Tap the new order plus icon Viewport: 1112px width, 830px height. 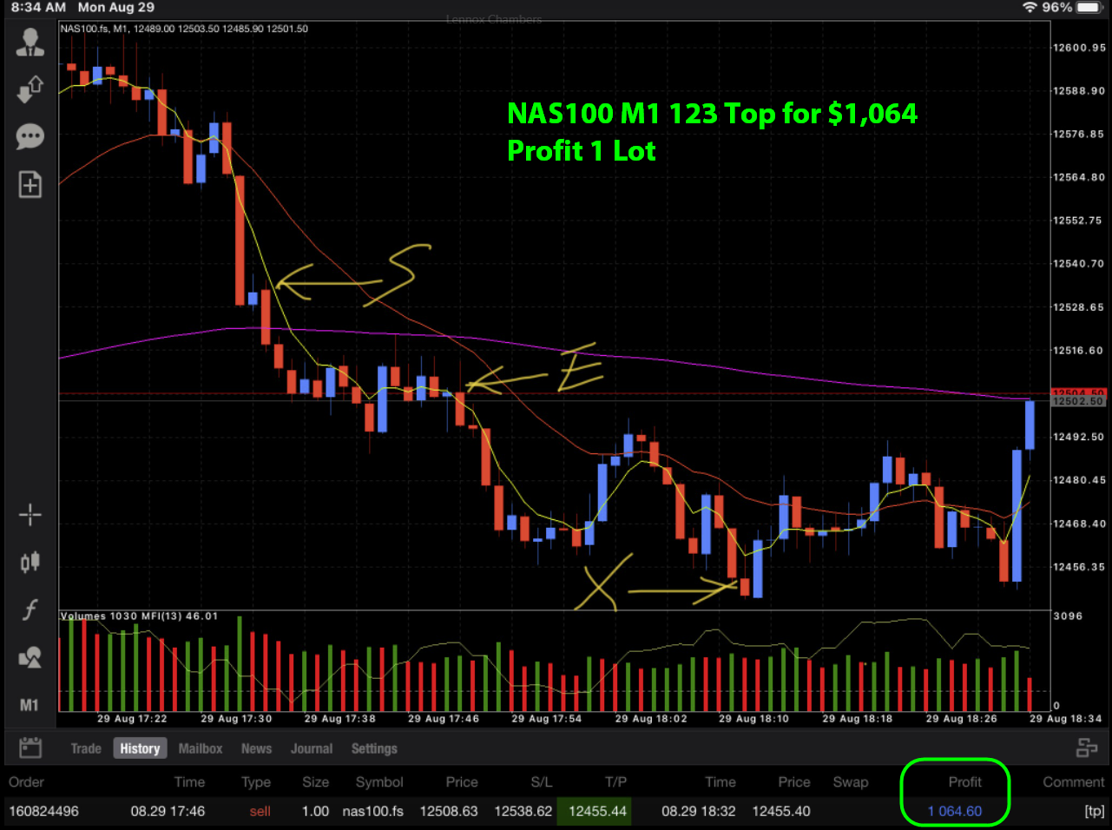(30, 184)
